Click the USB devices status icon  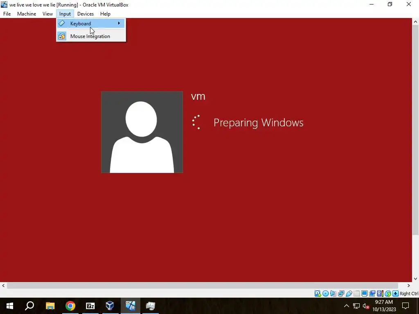pyautogui.click(x=349, y=294)
